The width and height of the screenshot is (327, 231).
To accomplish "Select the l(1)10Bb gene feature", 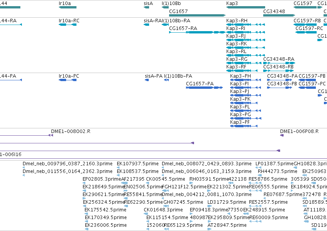I will [165, 7].
